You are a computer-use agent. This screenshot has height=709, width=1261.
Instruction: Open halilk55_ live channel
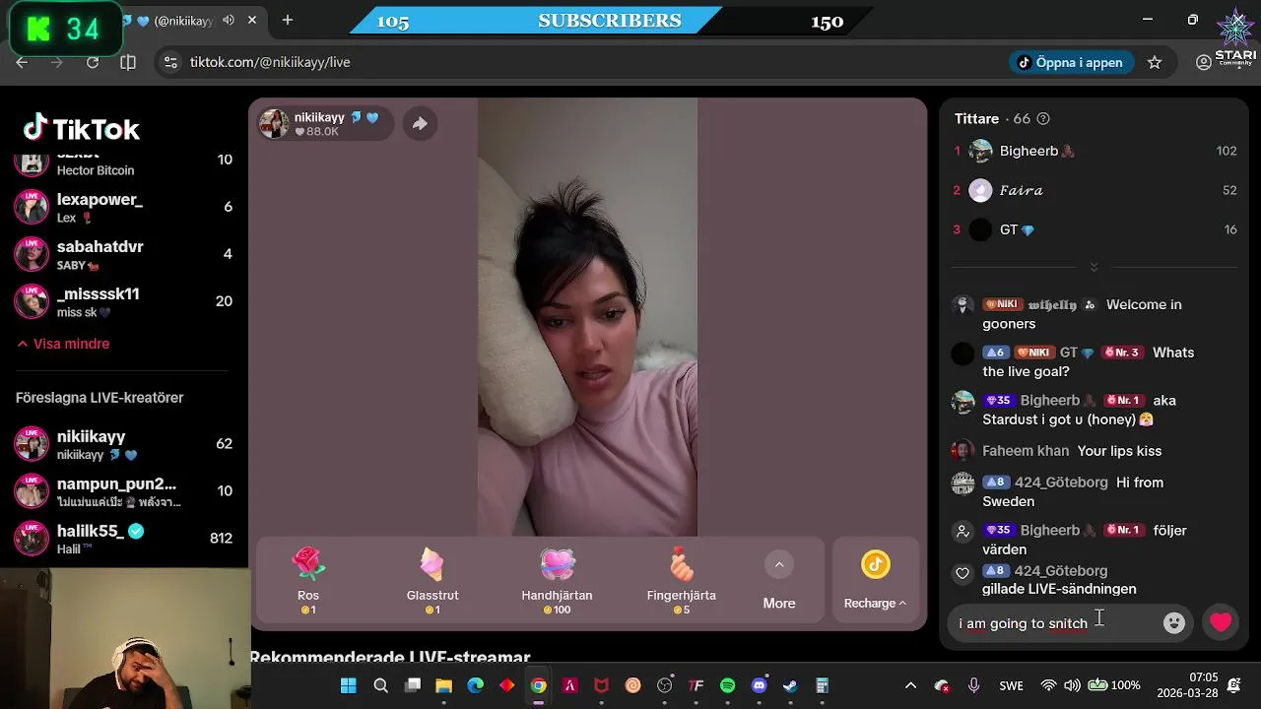pyautogui.click(x=124, y=539)
